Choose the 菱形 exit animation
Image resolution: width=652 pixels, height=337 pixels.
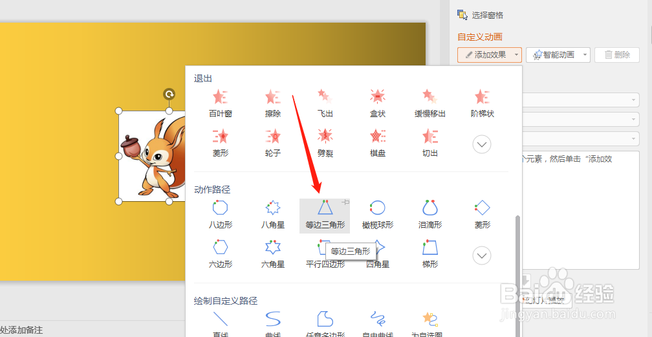[221, 143]
